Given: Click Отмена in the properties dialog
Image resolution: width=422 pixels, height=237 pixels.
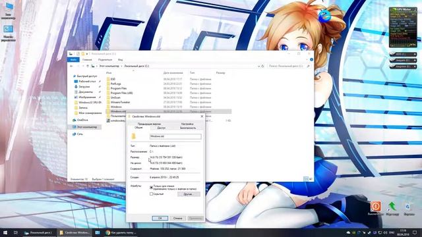Looking at the screenshot, I should (x=177, y=218).
